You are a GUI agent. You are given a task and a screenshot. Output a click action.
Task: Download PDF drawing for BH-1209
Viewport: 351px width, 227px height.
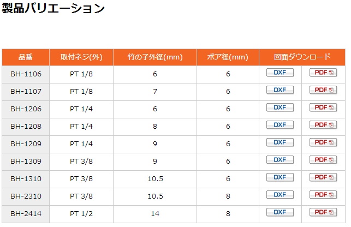click(x=323, y=142)
